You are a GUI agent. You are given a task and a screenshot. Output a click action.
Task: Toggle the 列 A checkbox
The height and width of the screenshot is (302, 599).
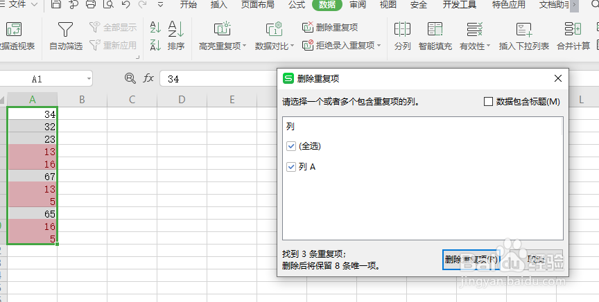tap(291, 167)
